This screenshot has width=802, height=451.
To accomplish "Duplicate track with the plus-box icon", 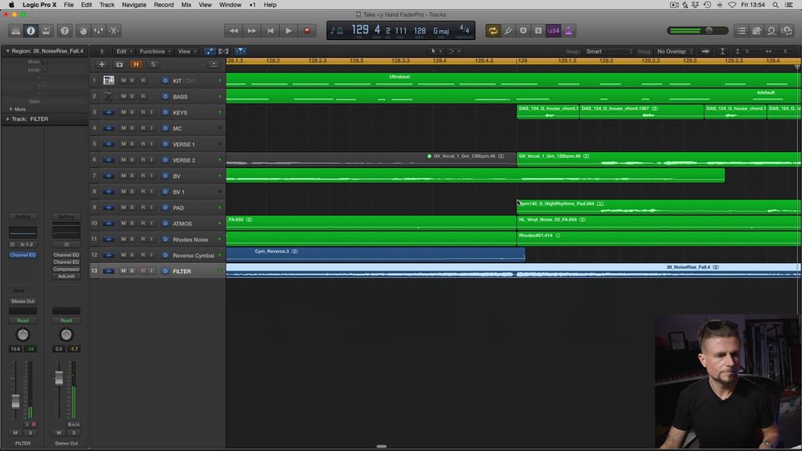I will [x=119, y=64].
